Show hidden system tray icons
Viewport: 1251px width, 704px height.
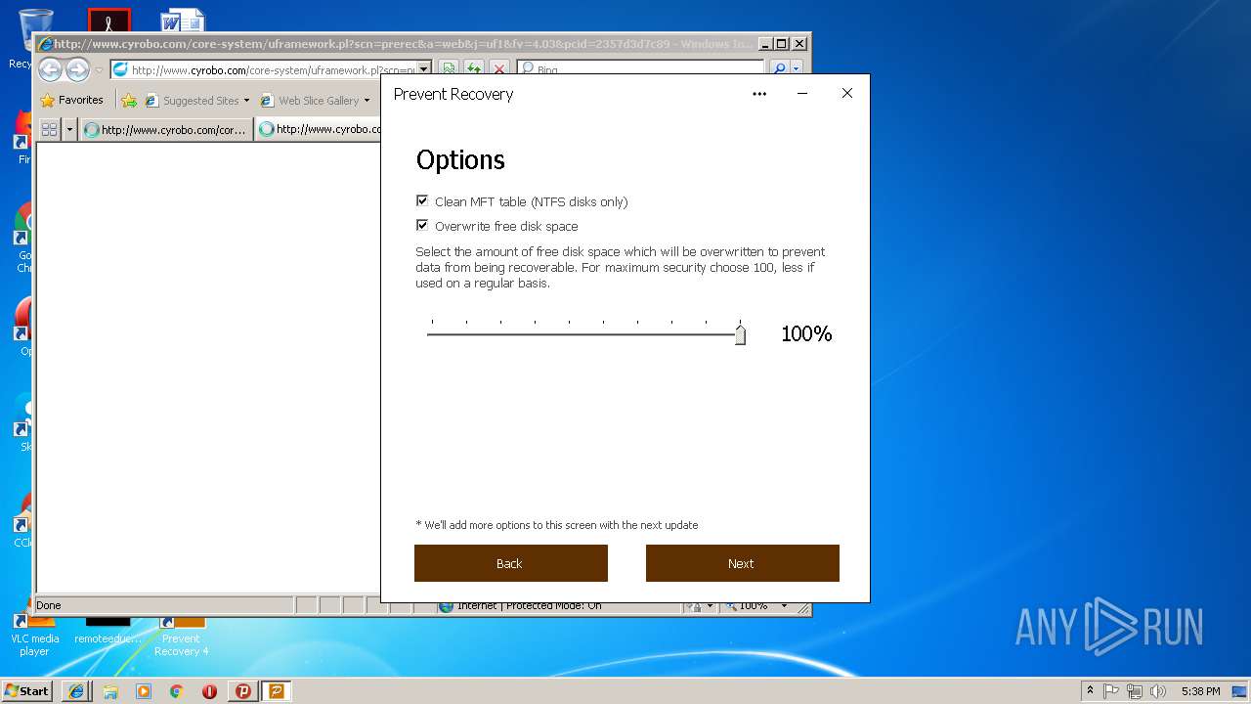[x=1090, y=690]
